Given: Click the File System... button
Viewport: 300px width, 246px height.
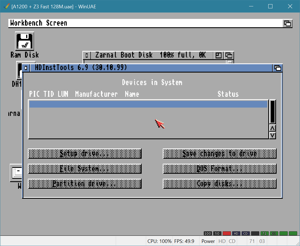Looking at the screenshot, I should pos(85,169).
